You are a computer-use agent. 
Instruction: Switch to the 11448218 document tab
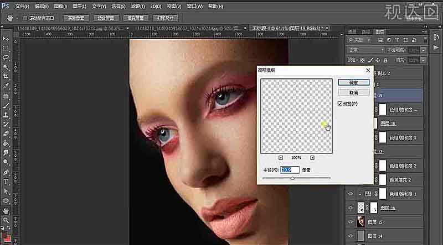tap(187, 28)
